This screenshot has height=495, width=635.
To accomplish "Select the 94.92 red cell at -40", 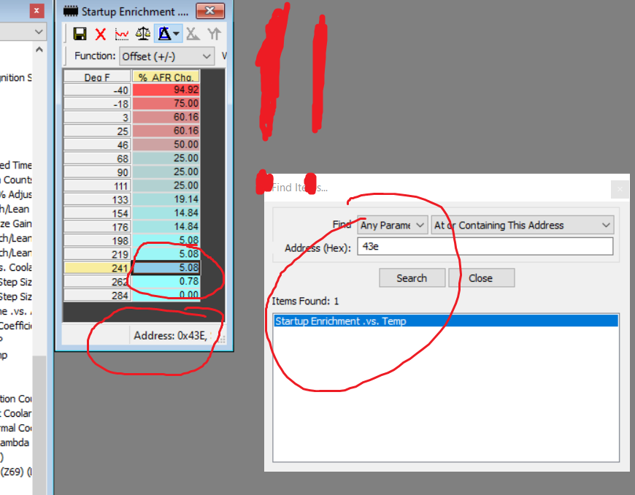I will tap(166, 90).
